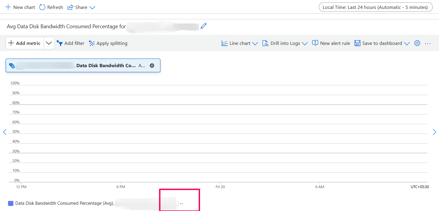
Task: Edit chart title with pencil icon
Action: click(x=204, y=26)
